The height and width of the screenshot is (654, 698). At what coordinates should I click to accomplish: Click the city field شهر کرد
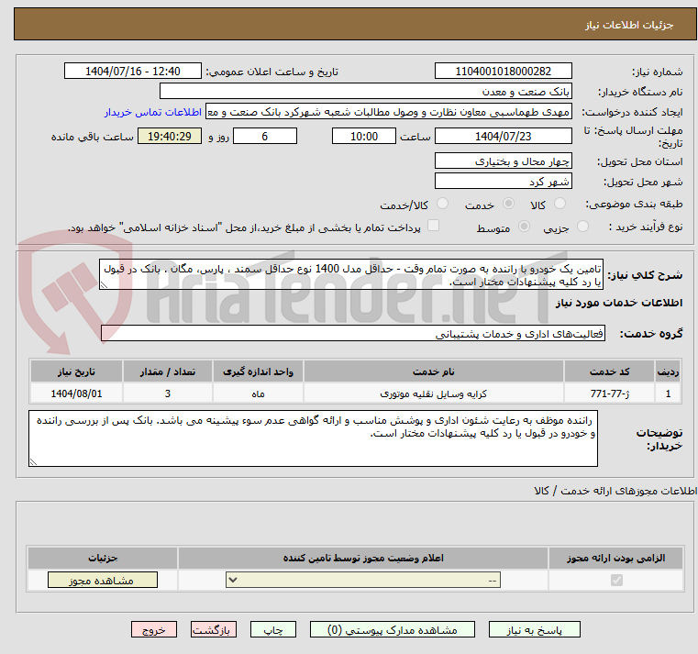503,182
